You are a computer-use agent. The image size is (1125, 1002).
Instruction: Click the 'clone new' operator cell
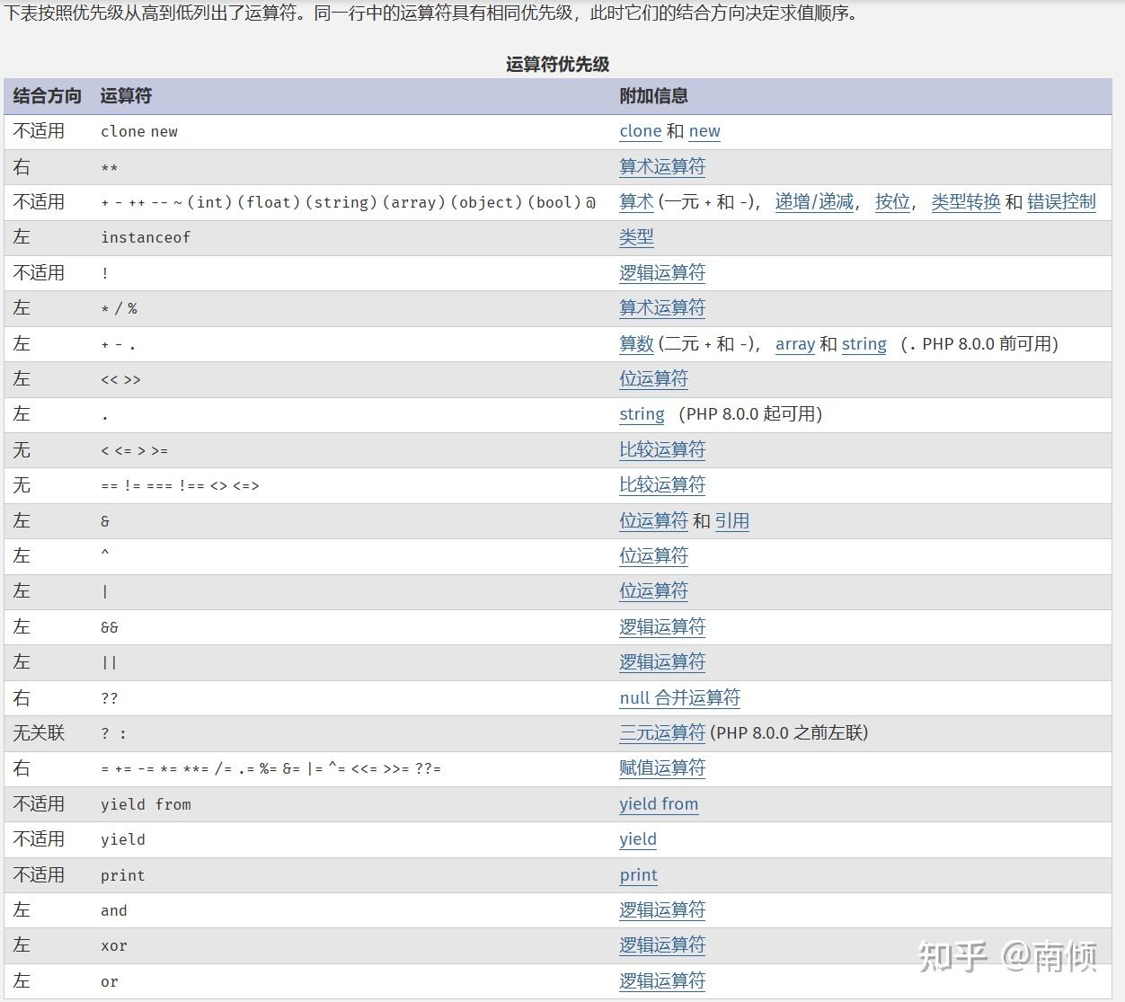tap(139, 131)
